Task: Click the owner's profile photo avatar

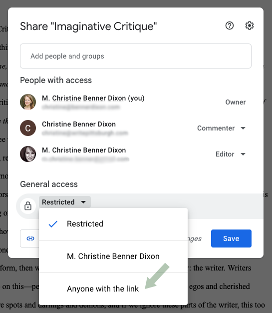Action: [x=28, y=102]
